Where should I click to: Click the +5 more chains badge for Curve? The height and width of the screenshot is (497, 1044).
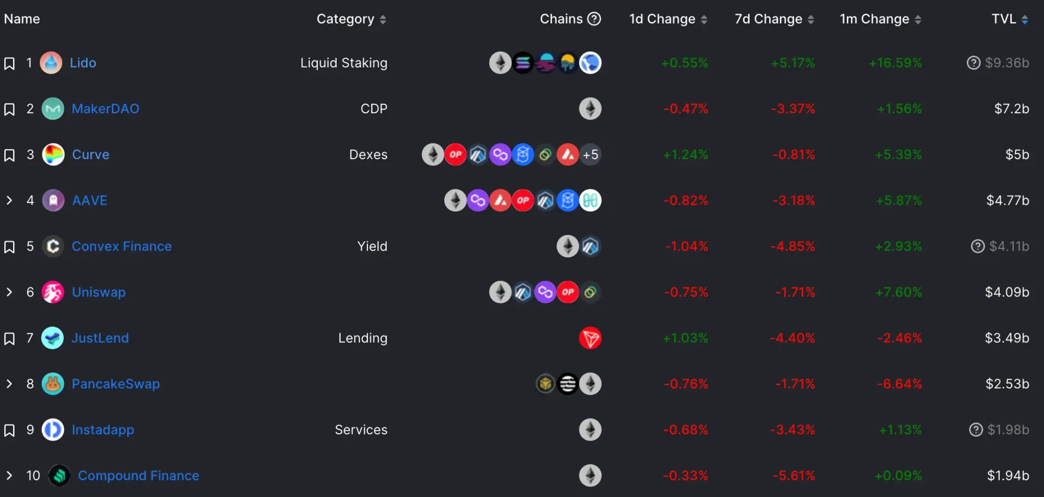tap(590, 155)
